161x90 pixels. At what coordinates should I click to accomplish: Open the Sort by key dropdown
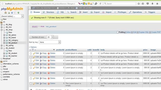click(x=50, y=42)
